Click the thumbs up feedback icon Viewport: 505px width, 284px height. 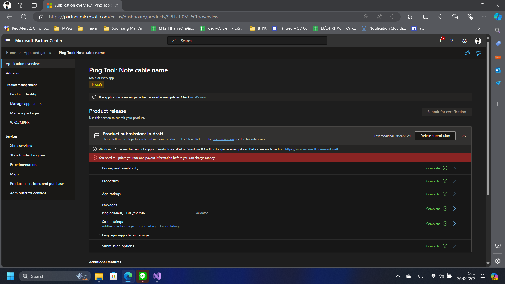click(467, 53)
